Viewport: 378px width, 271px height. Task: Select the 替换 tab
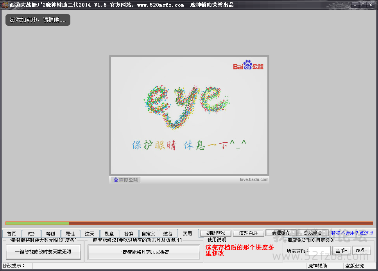129,234
